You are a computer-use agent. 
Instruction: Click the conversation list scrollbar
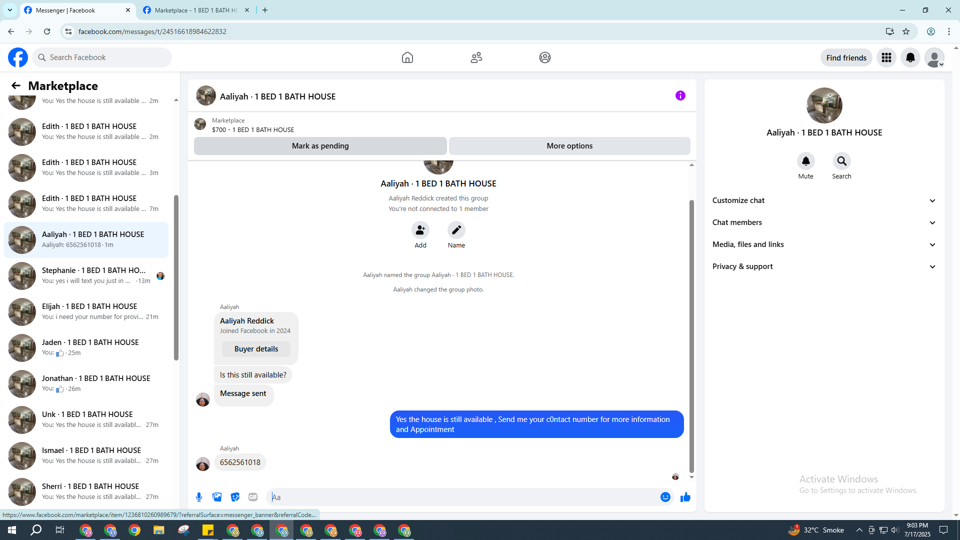tap(176, 277)
